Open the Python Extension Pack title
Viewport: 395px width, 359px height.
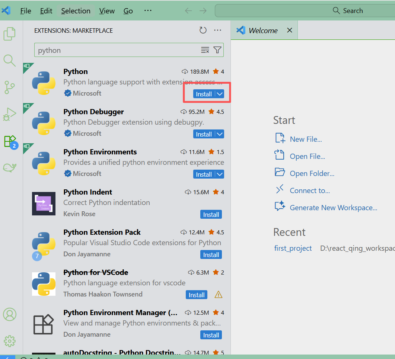tap(102, 232)
